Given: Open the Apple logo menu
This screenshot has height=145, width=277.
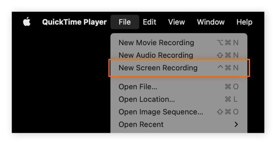Looking at the screenshot, I should tap(27, 22).
